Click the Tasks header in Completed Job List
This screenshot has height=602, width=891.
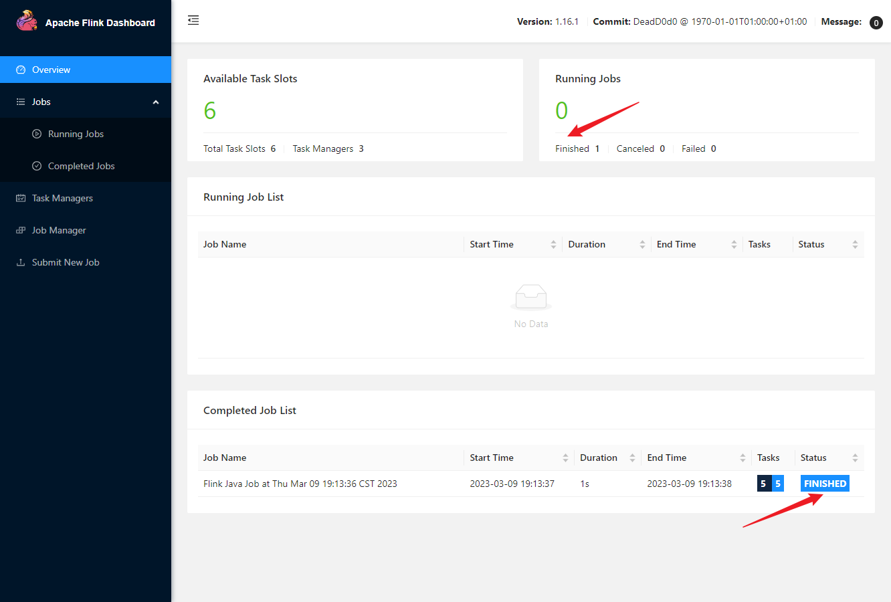[769, 458]
